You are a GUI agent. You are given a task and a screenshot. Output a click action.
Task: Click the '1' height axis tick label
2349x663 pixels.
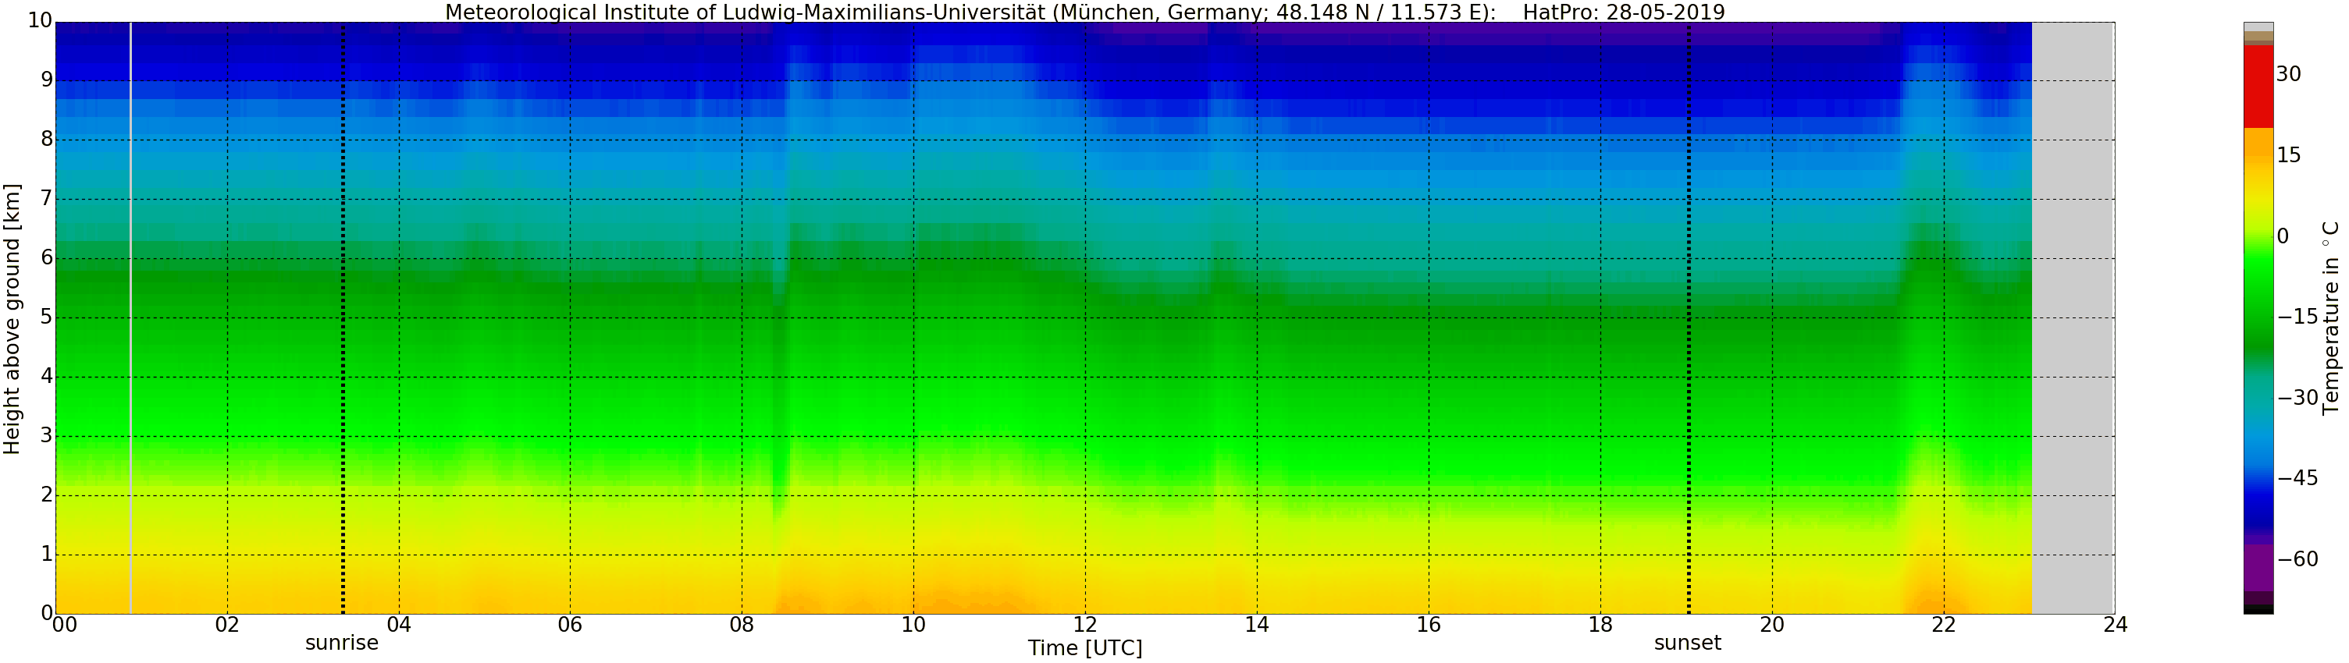pyautogui.click(x=45, y=554)
